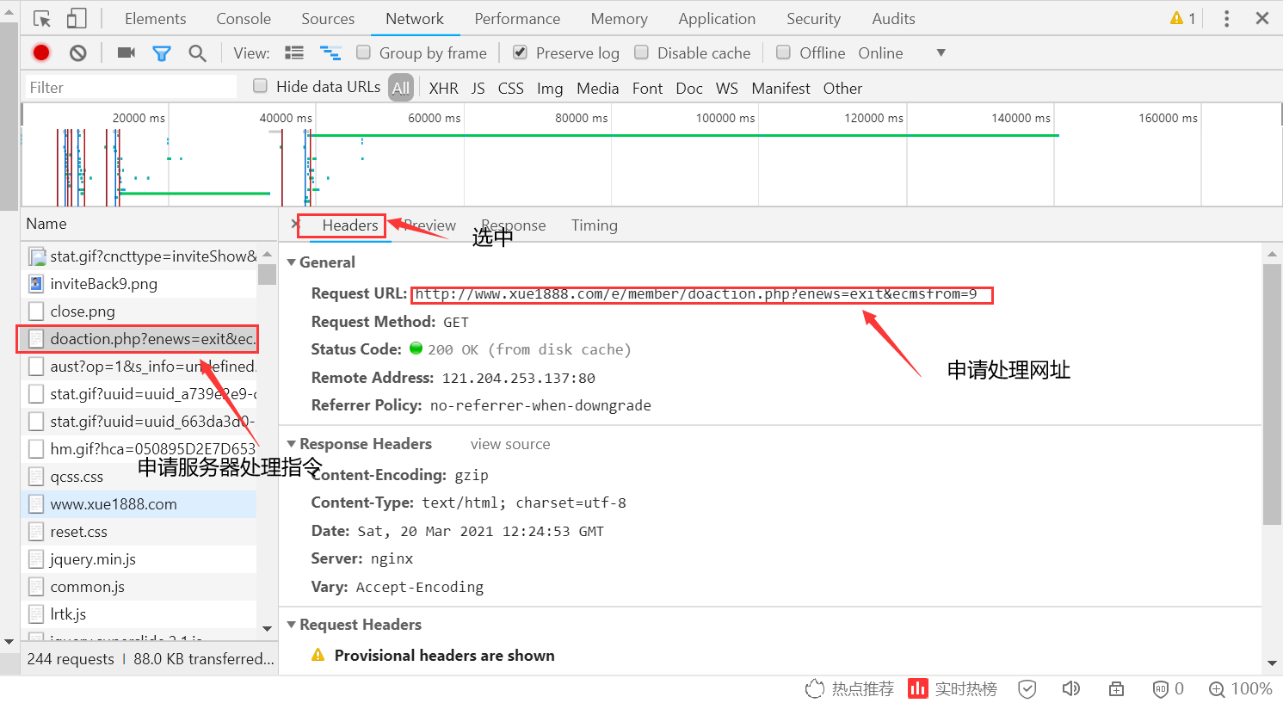Close the request details pane
1283x703 pixels.
pos(294,224)
